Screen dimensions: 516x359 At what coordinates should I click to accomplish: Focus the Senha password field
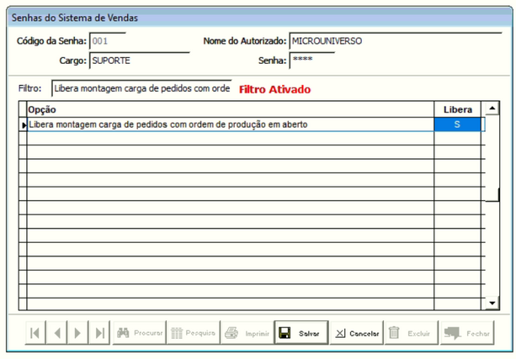pyautogui.click(x=311, y=61)
